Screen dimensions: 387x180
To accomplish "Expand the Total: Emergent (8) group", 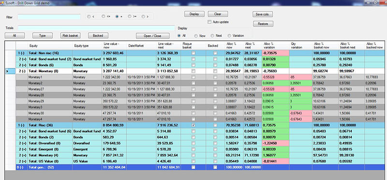I will pos(22,149).
